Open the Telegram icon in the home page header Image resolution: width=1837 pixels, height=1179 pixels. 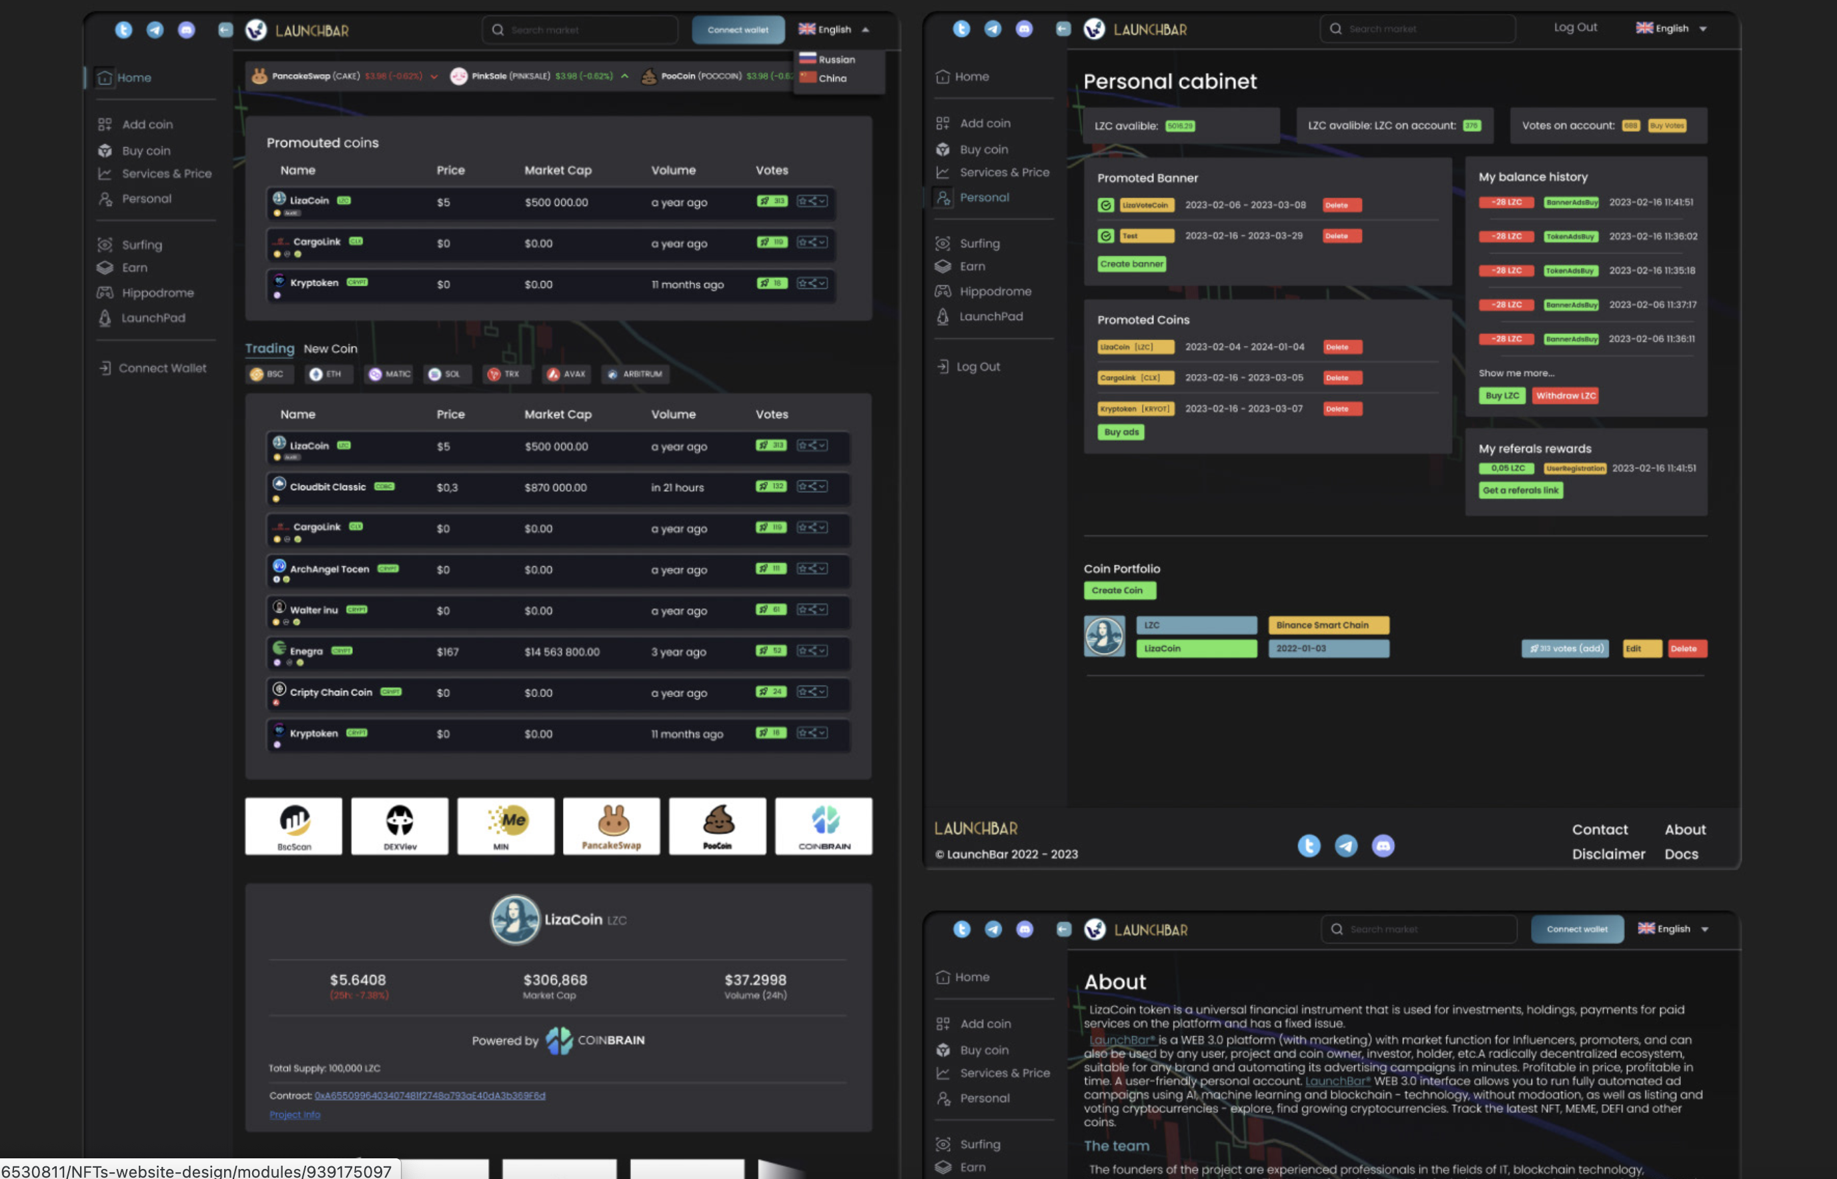coord(155,30)
